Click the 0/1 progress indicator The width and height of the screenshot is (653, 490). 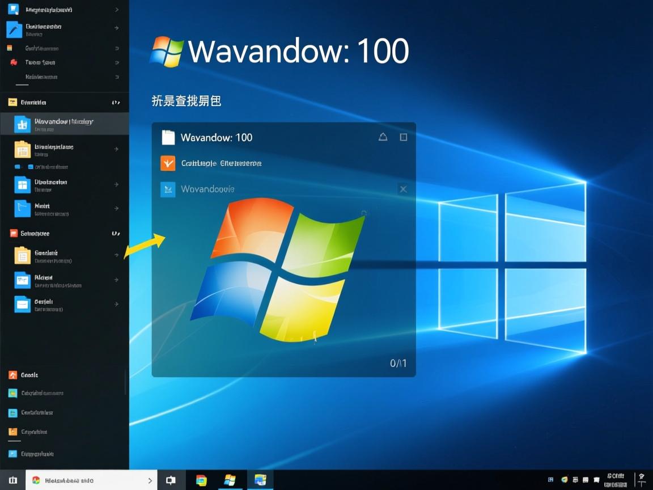coord(398,364)
